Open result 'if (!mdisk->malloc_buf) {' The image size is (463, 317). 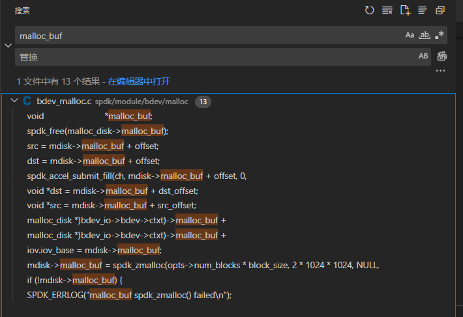point(74,280)
